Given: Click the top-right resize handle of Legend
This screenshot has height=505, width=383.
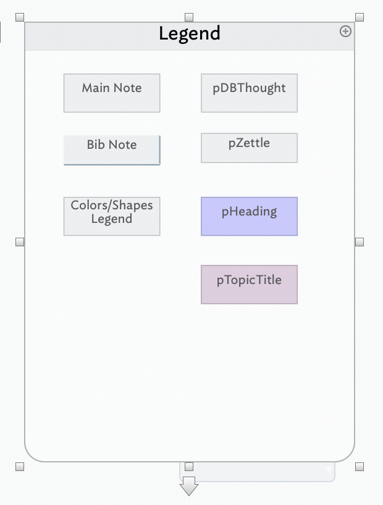Looking at the screenshot, I should click(360, 17).
